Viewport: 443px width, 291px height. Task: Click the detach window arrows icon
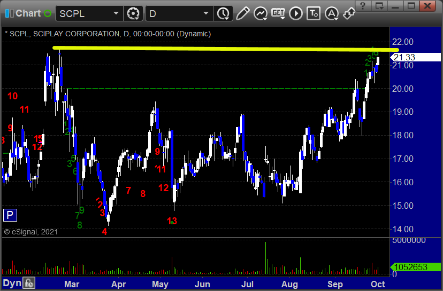349,13
